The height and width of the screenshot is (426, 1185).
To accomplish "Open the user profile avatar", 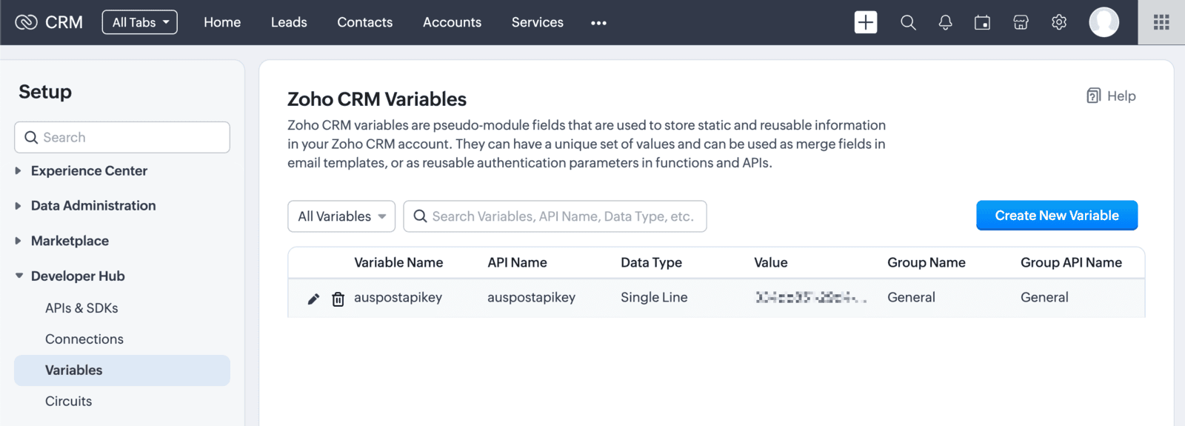I will point(1104,22).
